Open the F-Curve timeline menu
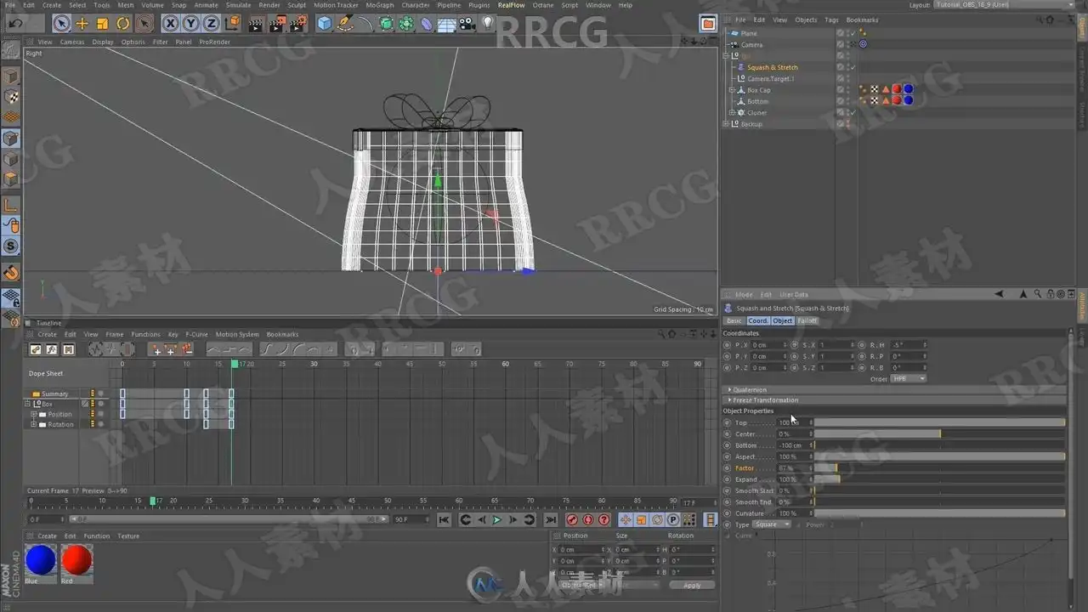Screen dimensions: 1088x612 196,334
